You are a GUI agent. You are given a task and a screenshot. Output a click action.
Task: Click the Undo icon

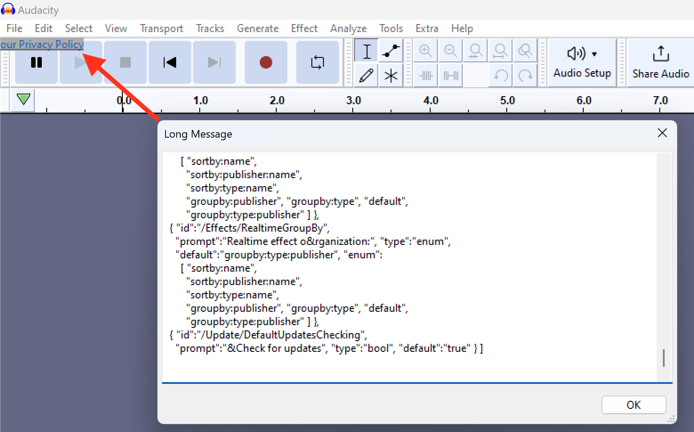pyautogui.click(x=500, y=75)
